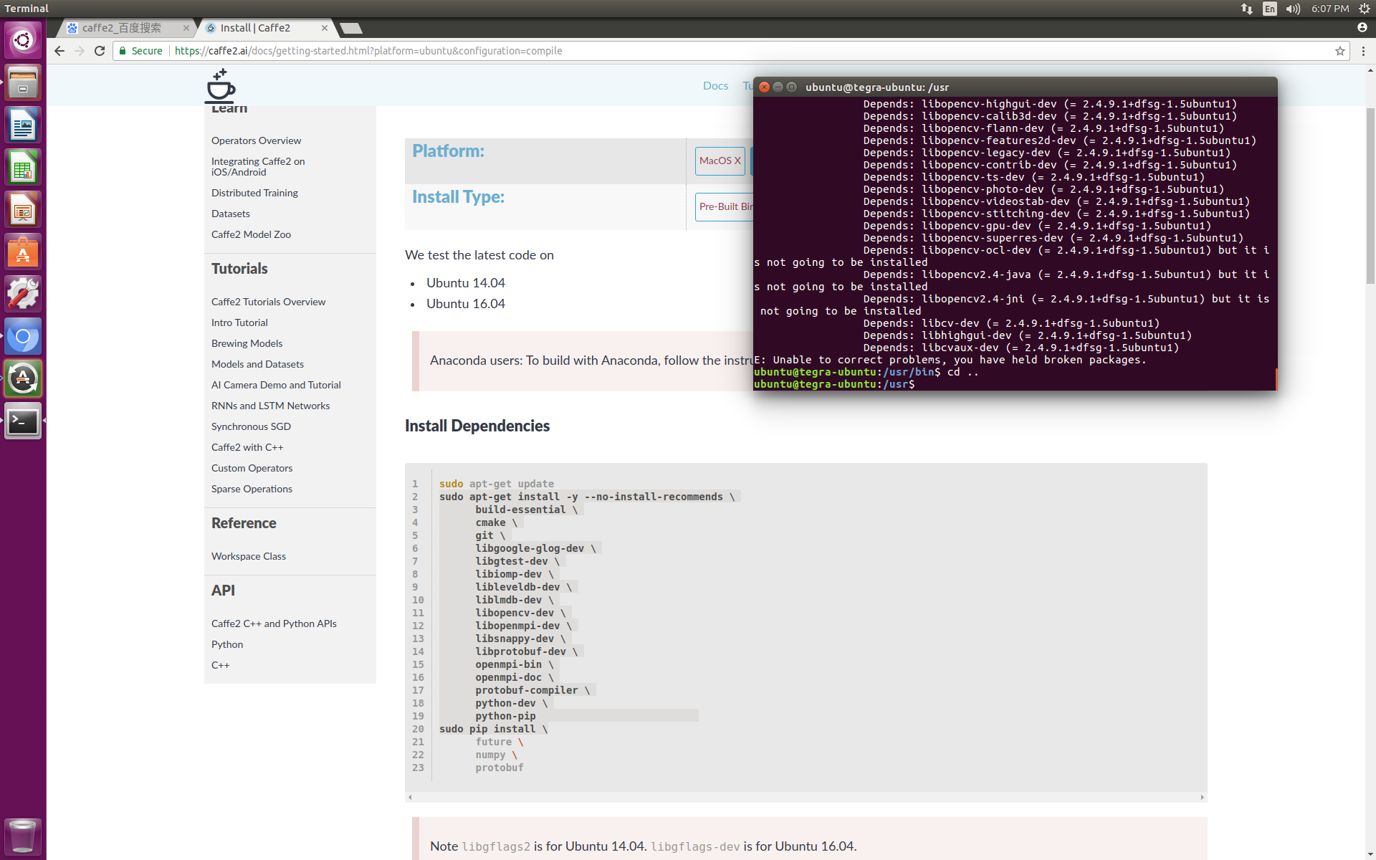Viewport: 1376px width, 860px height.
Task: Open Intro Tutorial link
Action: click(239, 322)
